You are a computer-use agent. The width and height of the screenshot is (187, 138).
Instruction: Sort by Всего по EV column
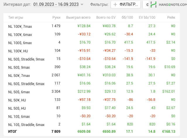click(106, 18)
